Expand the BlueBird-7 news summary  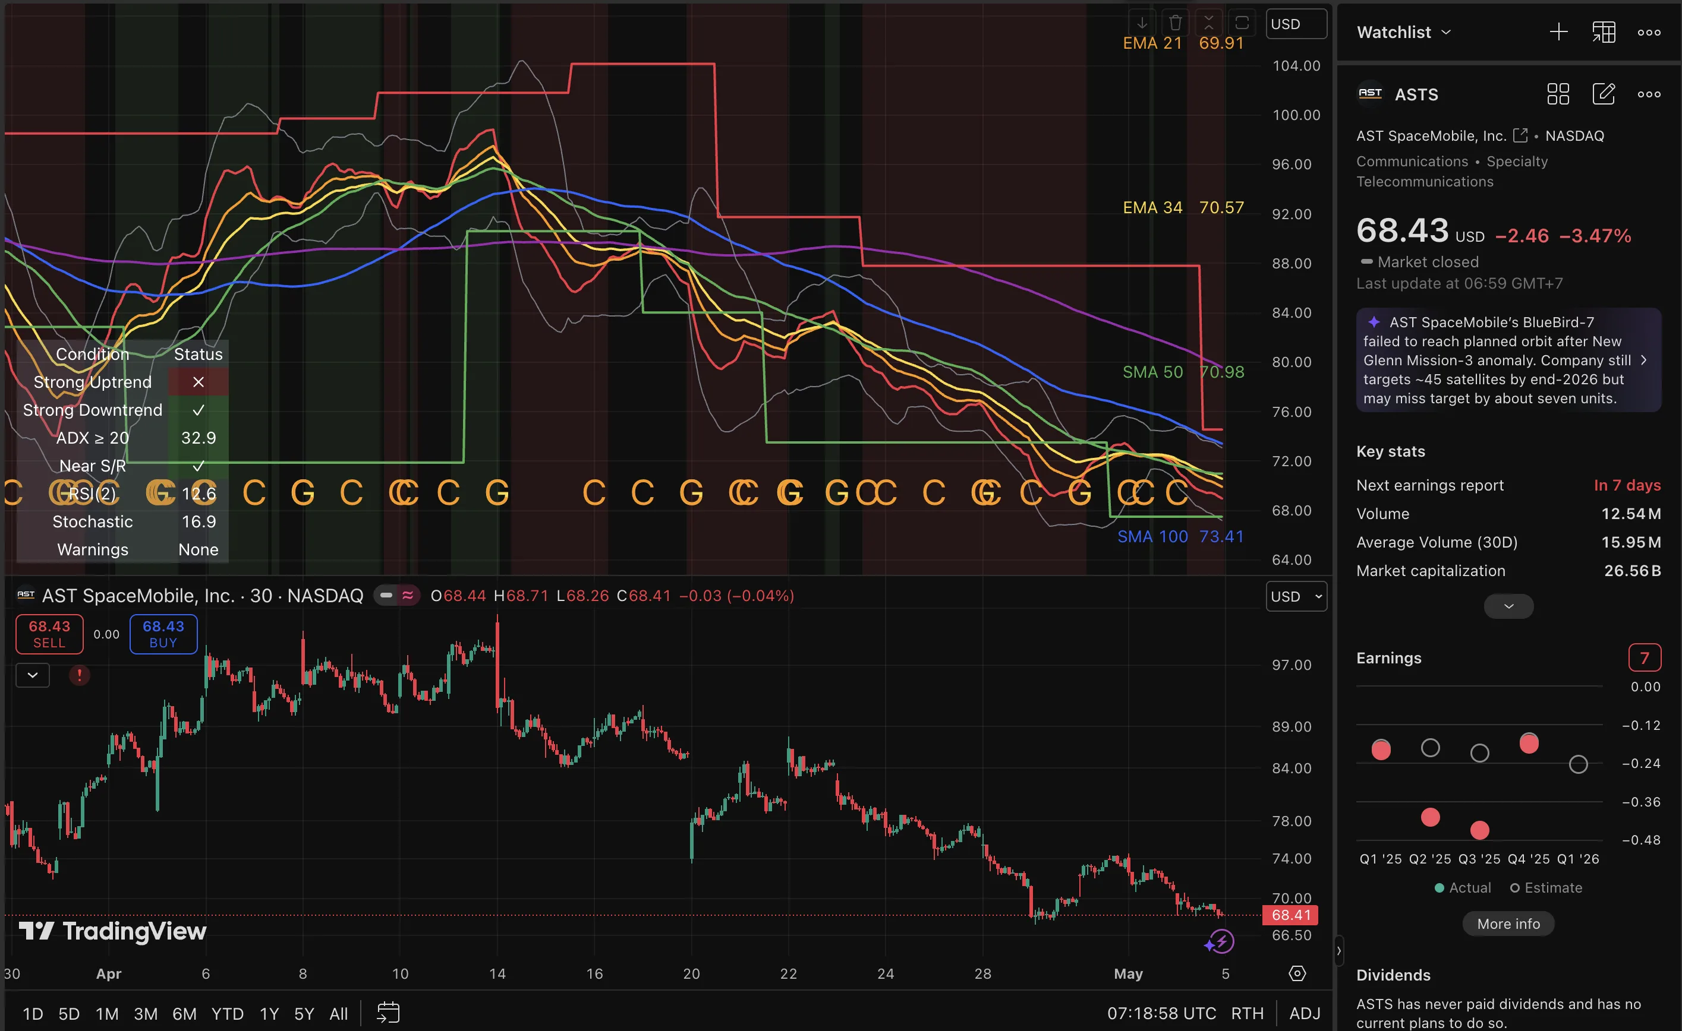point(1508,359)
